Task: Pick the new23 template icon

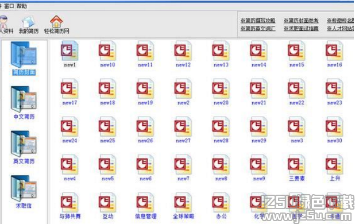Action: [x=334, y=92]
